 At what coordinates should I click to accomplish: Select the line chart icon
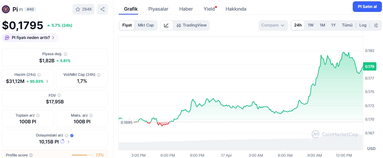[x=167, y=25]
